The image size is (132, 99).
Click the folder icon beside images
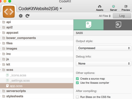point(4,49)
